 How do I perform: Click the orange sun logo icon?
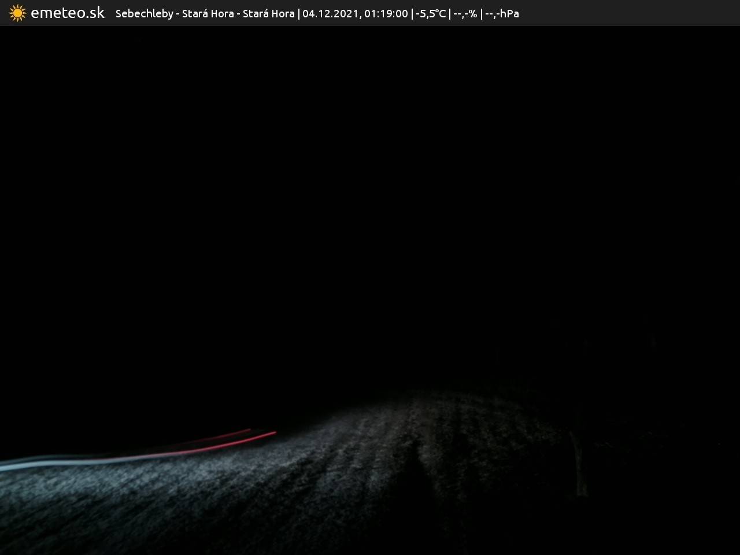tap(17, 13)
